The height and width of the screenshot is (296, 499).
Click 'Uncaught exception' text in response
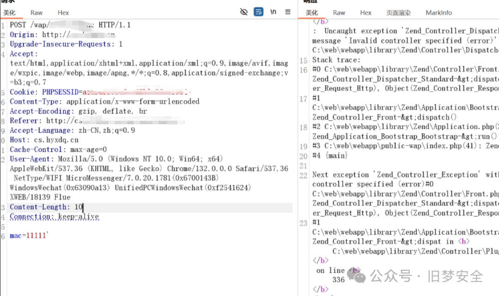point(360,31)
